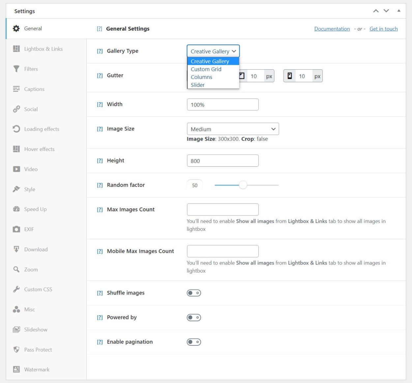This screenshot has width=412, height=383.
Task: Open help tooltip next to Gallery Type
Action: pos(100,51)
